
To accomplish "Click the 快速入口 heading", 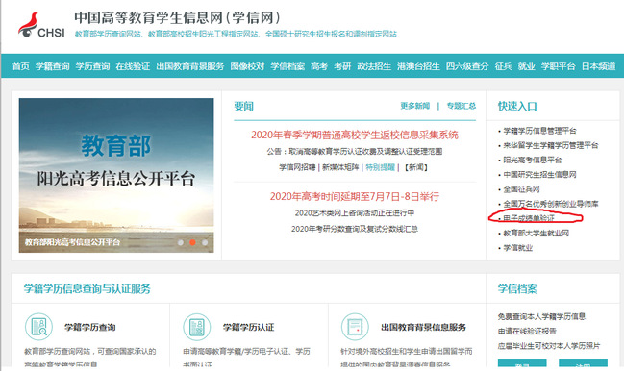I will (x=517, y=106).
